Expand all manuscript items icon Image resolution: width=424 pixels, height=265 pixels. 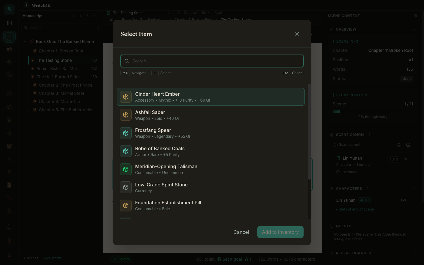point(80,16)
